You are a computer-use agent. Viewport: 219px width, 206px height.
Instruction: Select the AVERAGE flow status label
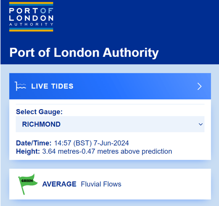pos(59,184)
